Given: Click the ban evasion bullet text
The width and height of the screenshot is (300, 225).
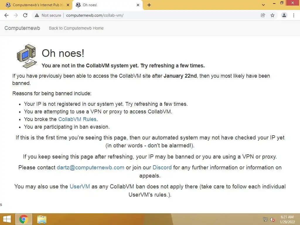Looking at the screenshot, I should coord(67,127).
